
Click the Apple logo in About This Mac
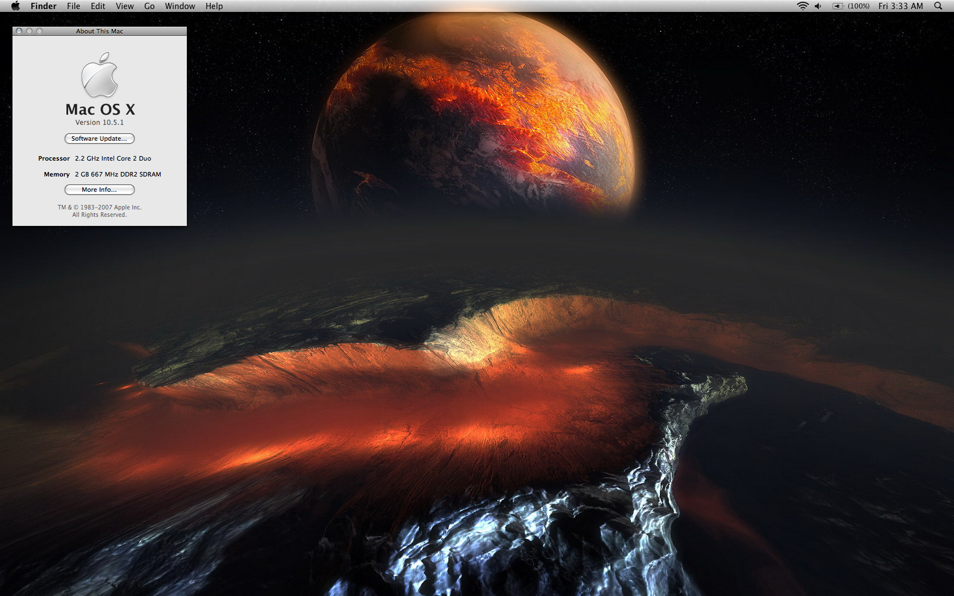tap(100, 75)
